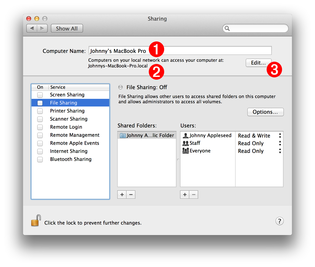Open the Options dialog
The width and height of the screenshot is (315, 267).
pos(265,112)
